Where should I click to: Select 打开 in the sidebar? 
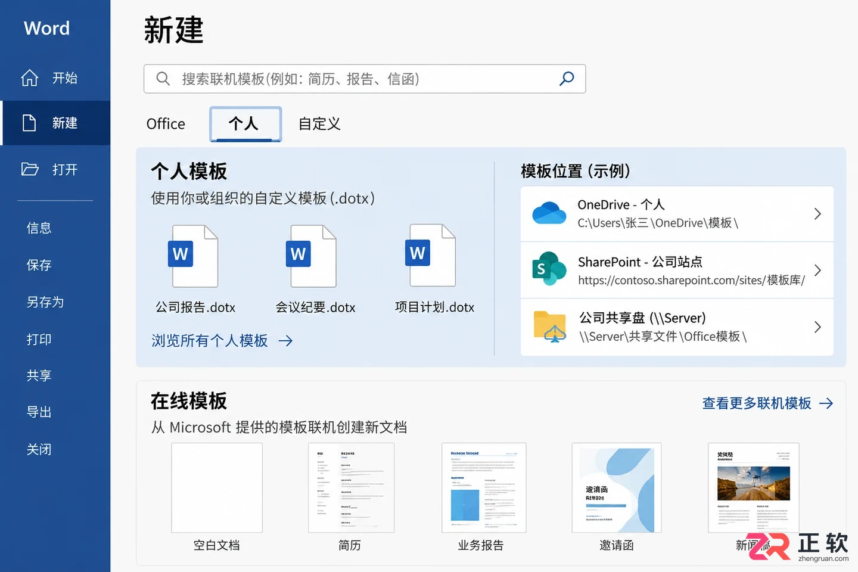(55, 169)
